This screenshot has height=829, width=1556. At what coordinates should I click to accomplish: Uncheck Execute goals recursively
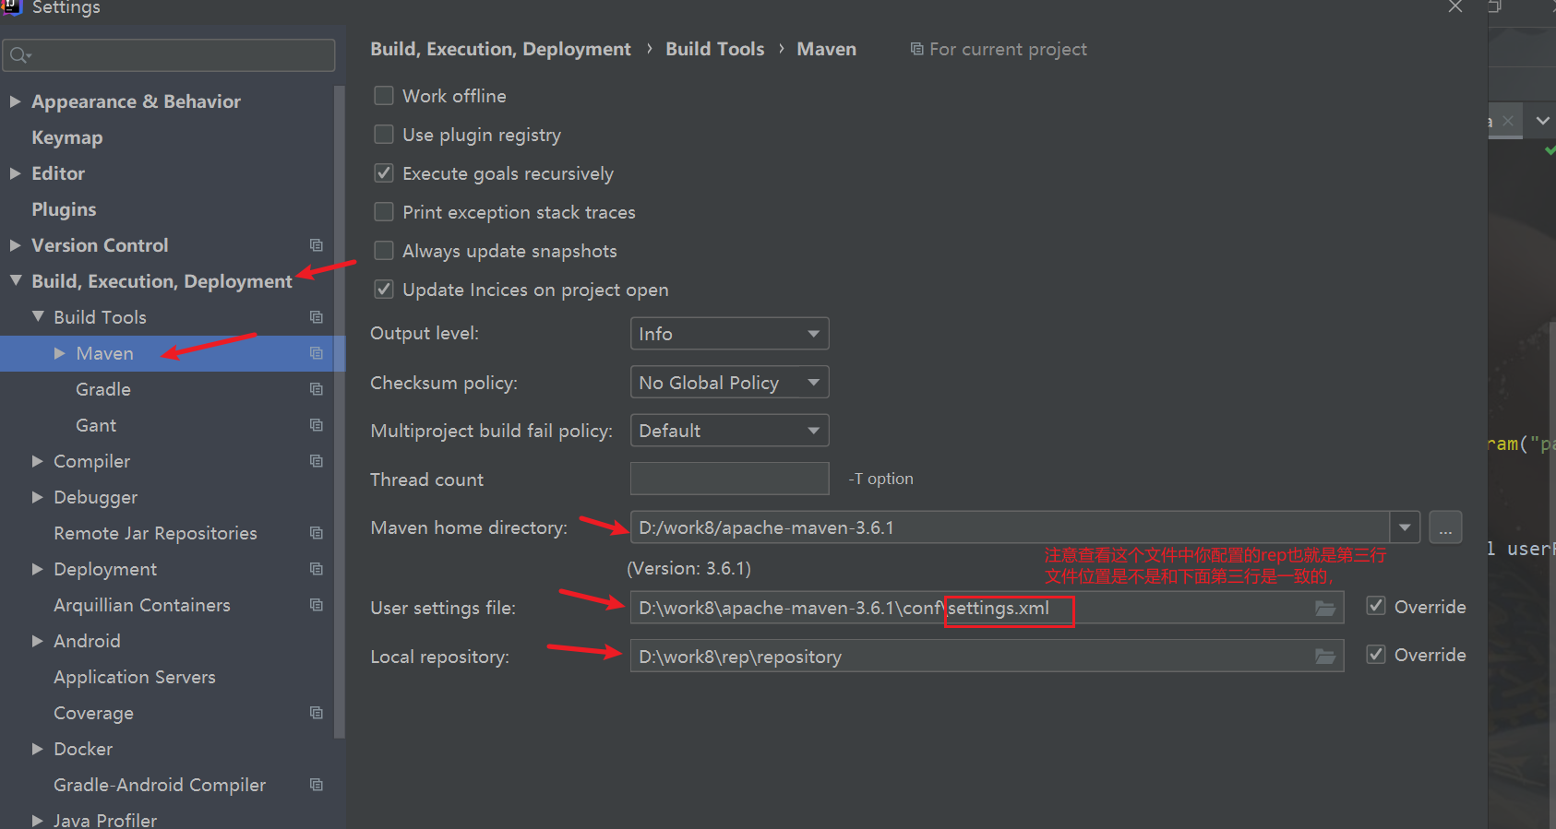click(384, 173)
